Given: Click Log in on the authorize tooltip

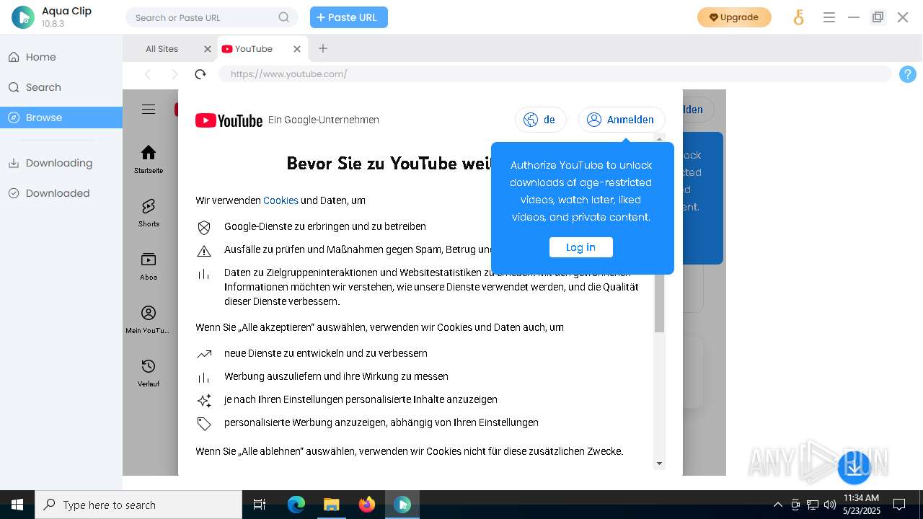Looking at the screenshot, I should [x=581, y=247].
